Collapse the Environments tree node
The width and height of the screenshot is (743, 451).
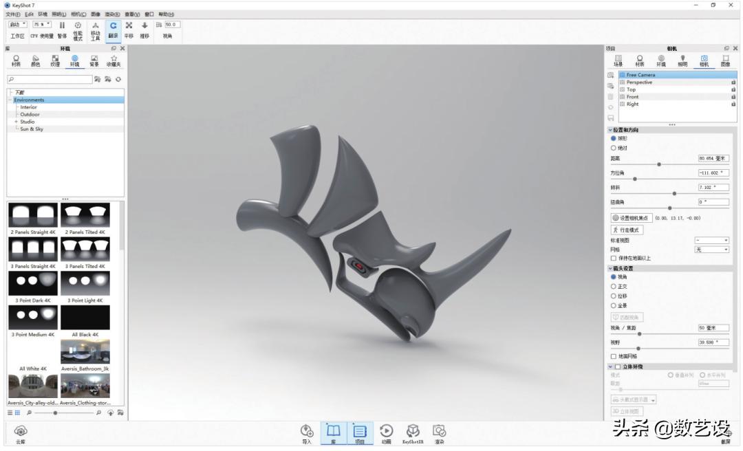[10, 100]
